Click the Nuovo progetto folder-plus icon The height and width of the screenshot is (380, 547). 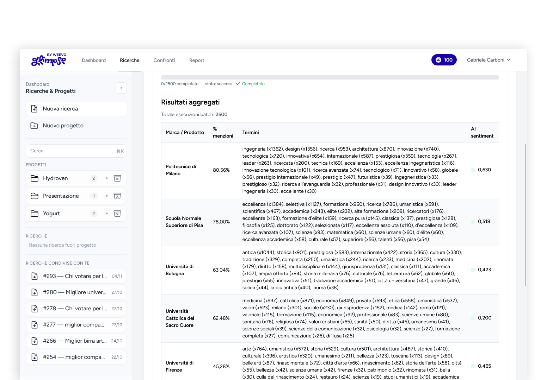[x=34, y=126]
